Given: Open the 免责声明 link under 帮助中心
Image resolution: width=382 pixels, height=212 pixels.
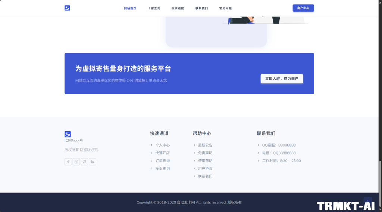Looking at the screenshot, I should click(x=205, y=153).
